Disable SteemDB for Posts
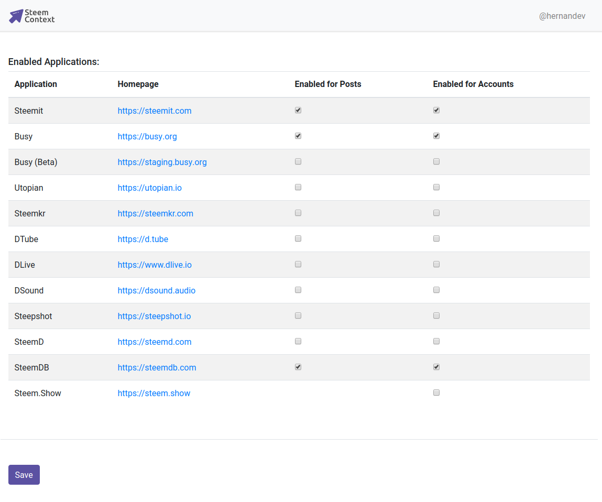The height and width of the screenshot is (502, 602). click(x=298, y=367)
